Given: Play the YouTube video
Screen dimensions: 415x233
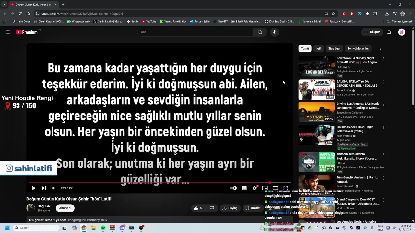Looking at the screenshot, I should pyautogui.click(x=34, y=188).
